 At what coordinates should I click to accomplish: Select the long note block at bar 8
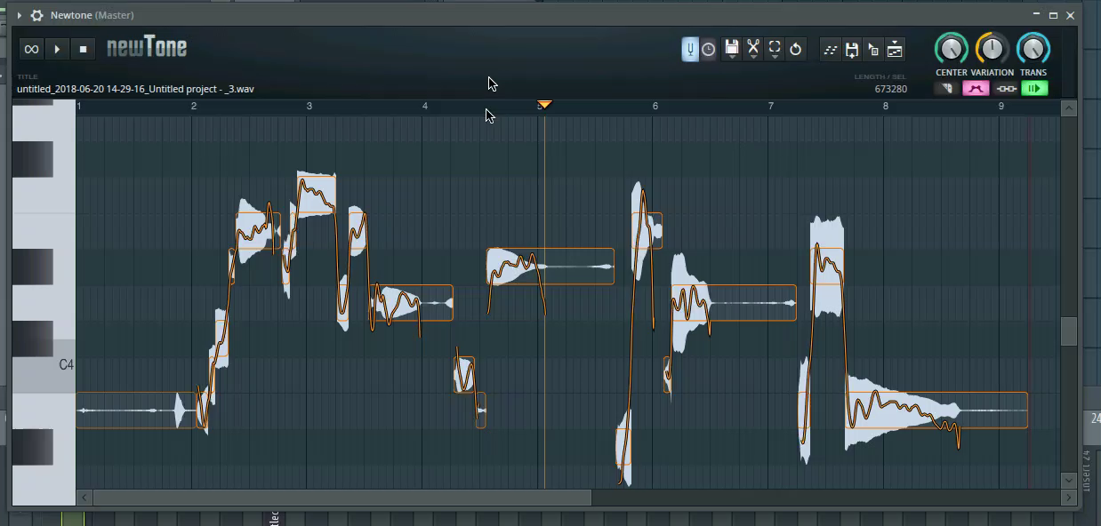pos(936,410)
